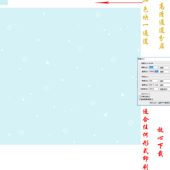
Task: Open the pixel height unit dropdown
Action: point(165,72)
